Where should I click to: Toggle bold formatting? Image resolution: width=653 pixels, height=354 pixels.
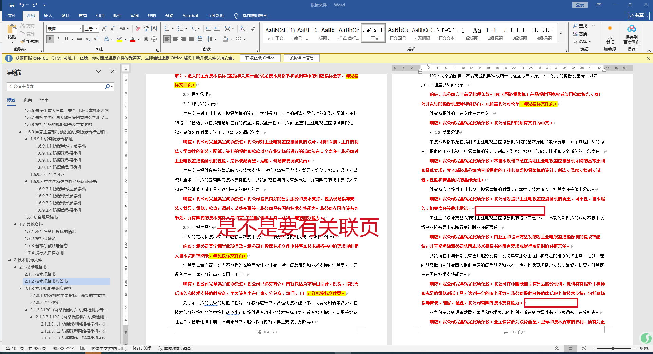(50, 39)
